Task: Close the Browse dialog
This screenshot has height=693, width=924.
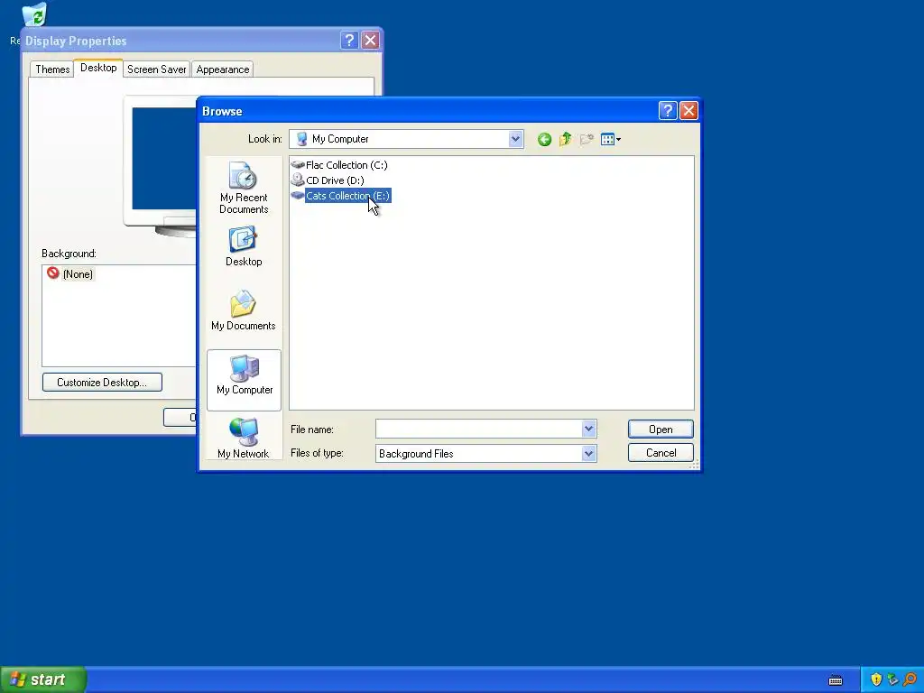Action: tap(688, 111)
